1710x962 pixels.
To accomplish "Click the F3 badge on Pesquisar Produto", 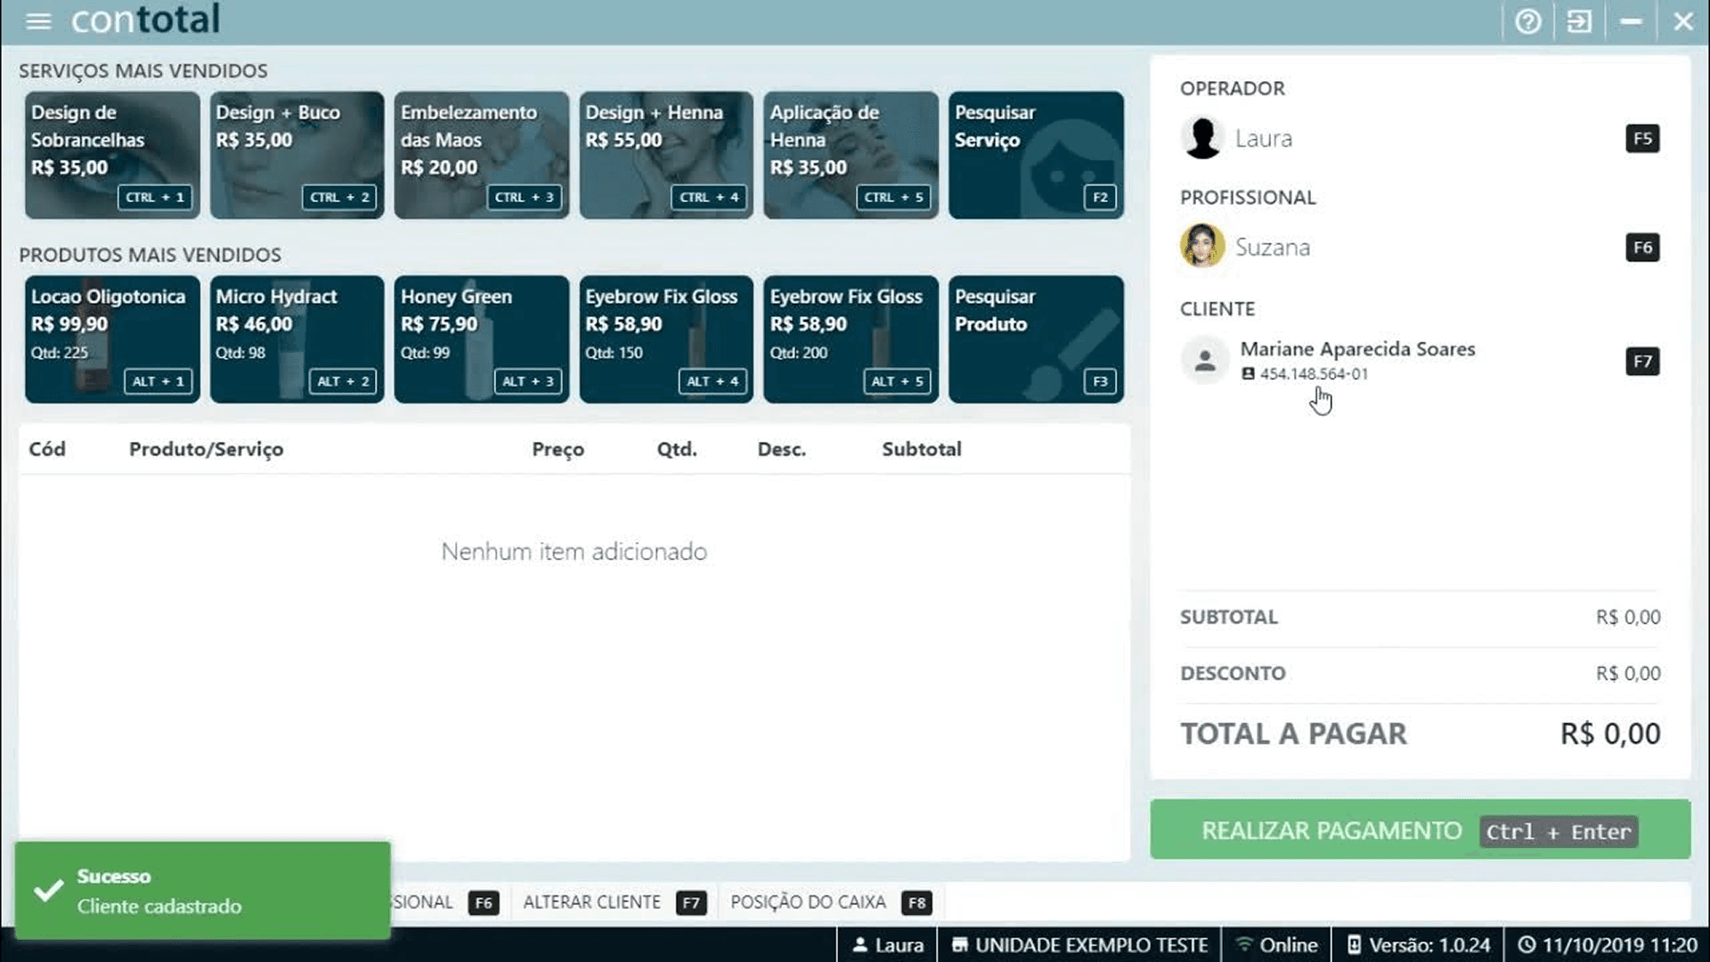I will [x=1100, y=381].
